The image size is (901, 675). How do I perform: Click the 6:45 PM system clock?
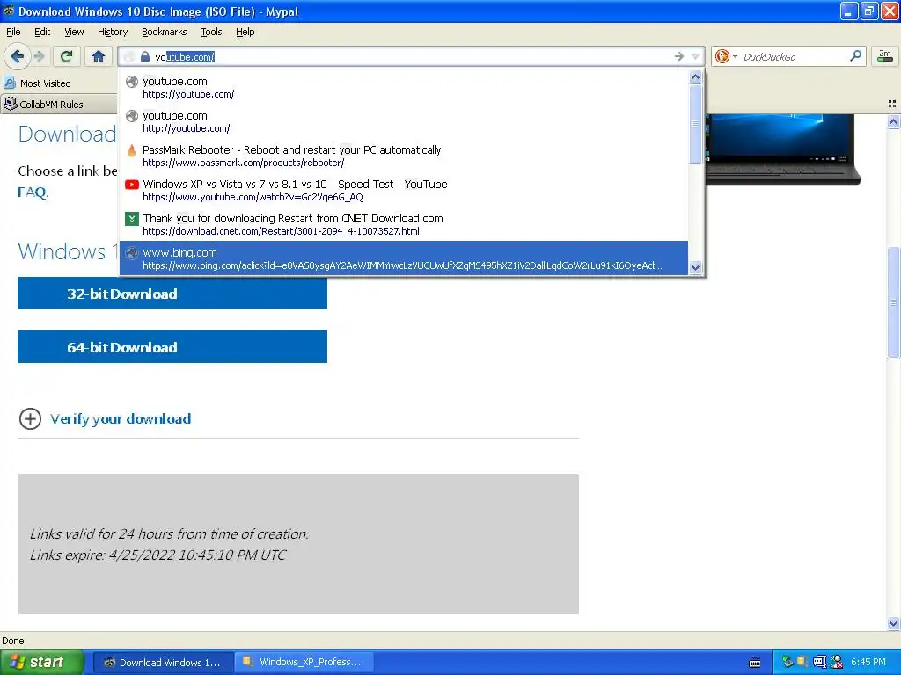coord(868,662)
